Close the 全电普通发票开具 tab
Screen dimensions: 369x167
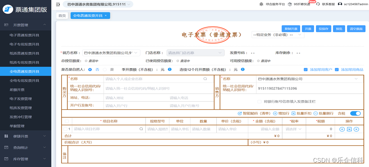point(106,15)
